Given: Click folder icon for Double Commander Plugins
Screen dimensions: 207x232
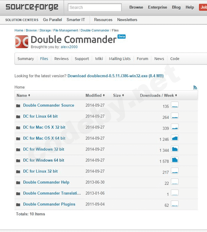Looking at the screenshot, I should coord(18,204).
